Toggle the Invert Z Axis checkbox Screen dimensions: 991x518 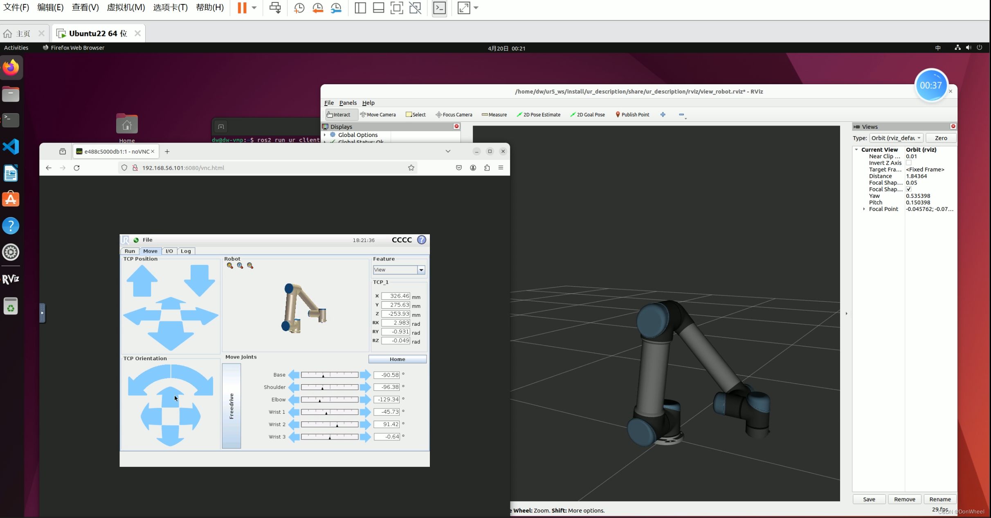[x=908, y=163]
